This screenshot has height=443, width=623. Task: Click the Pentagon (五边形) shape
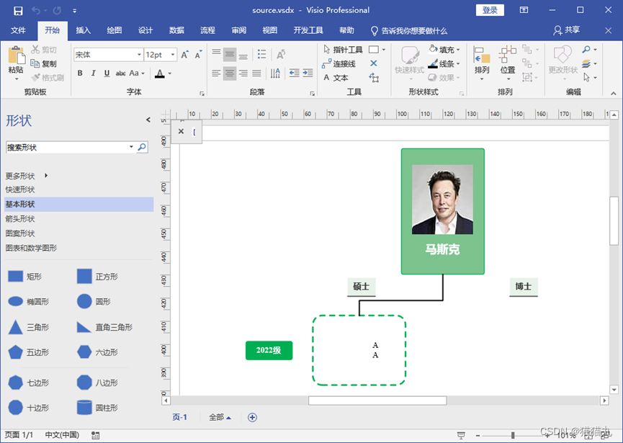click(16, 352)
